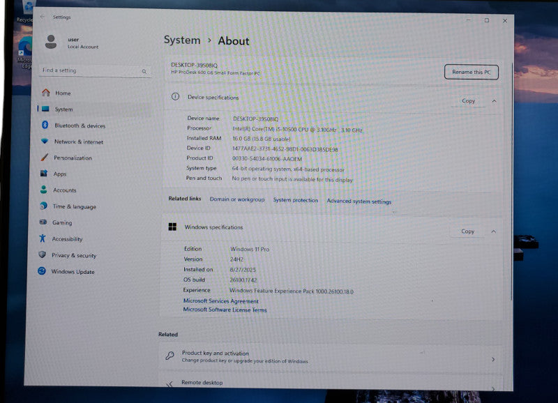This screenshot has width=558, height=403.
Task: Open the Remote desktop row
Action: (x=331, y=382)
